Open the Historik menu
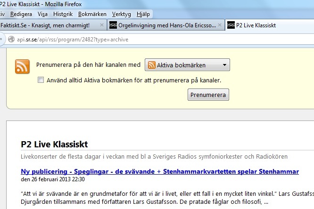The image size is (314, 209). pyautogui.click(x=63, y=14)
